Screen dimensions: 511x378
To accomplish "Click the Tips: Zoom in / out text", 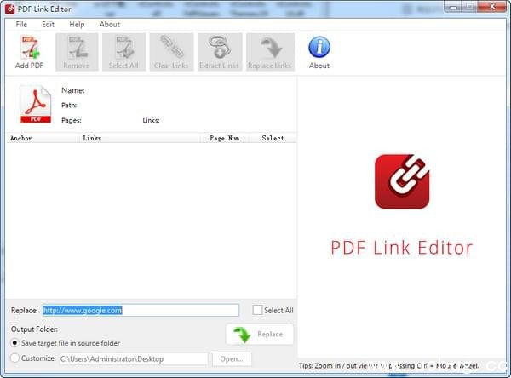I will (x=388, y=366).
